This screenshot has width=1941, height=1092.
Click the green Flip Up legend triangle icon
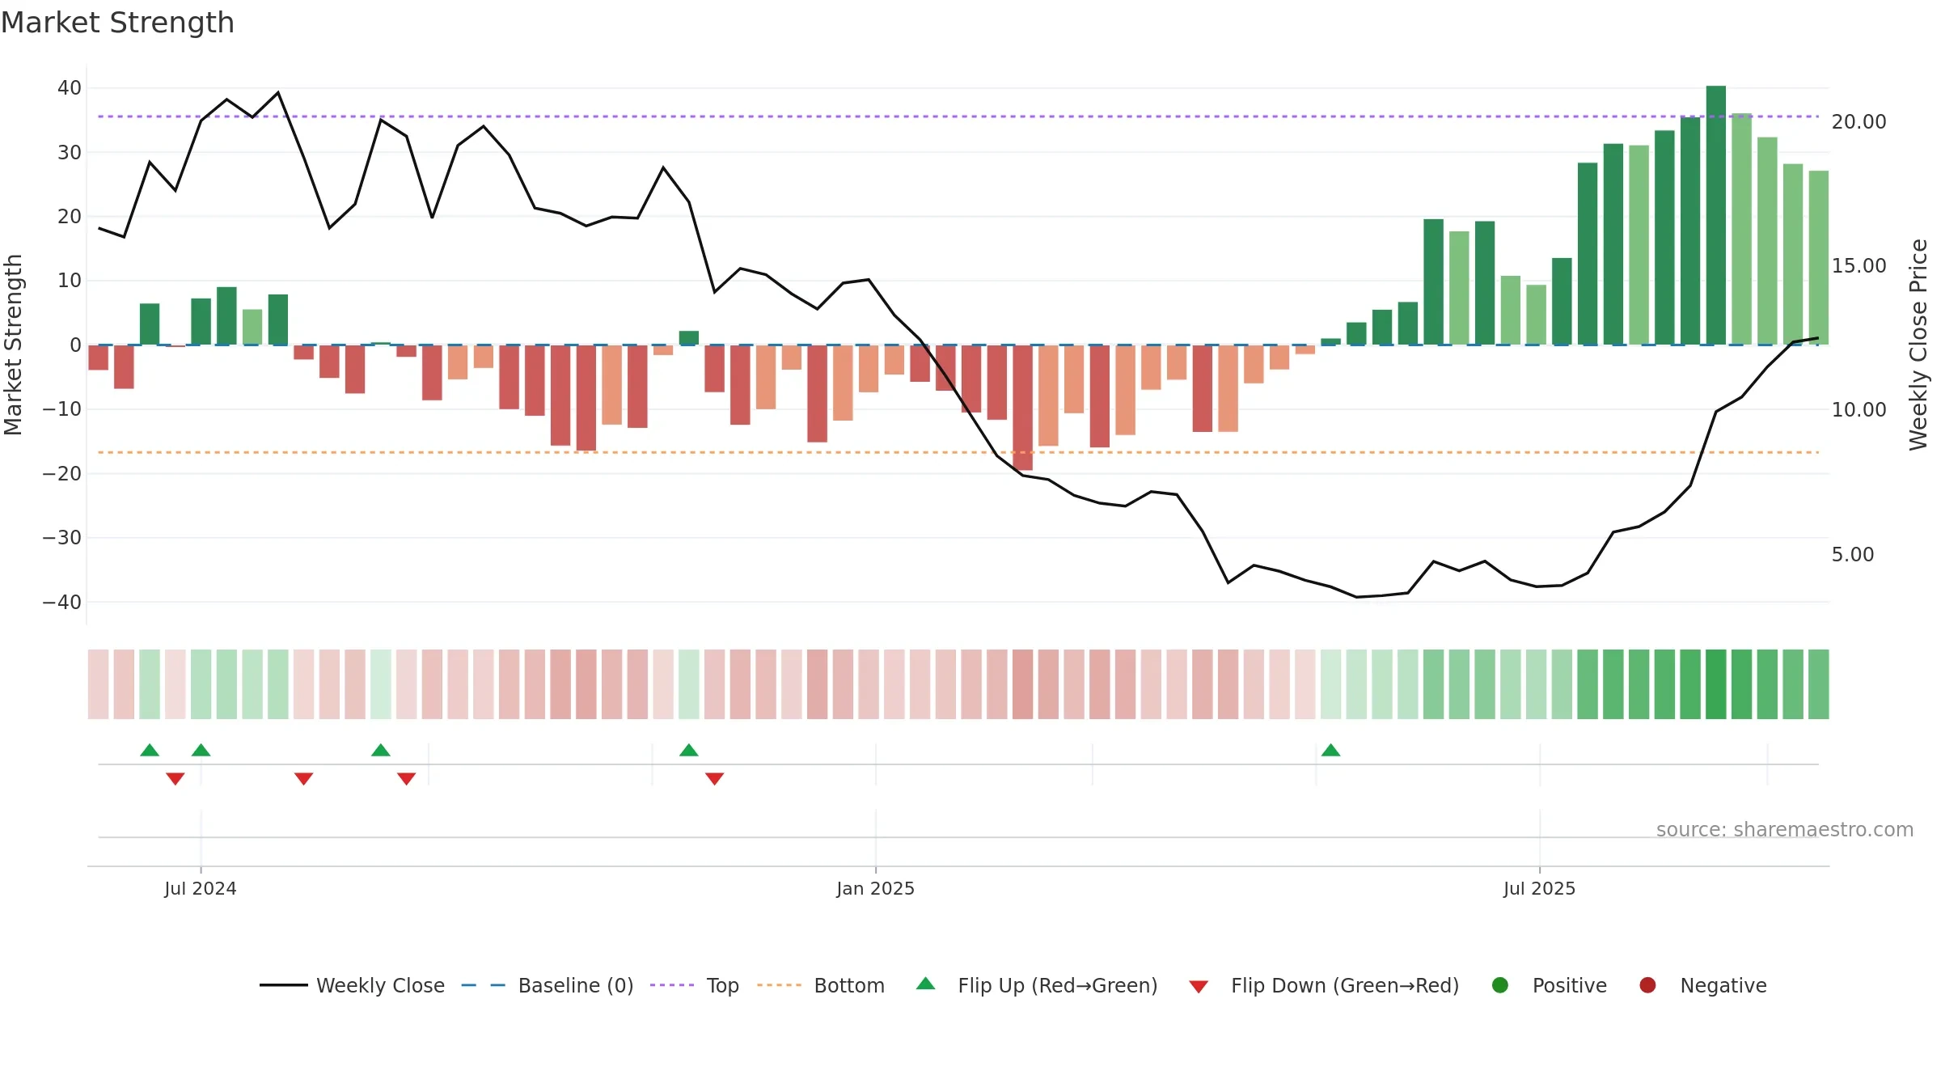point(926,984)
